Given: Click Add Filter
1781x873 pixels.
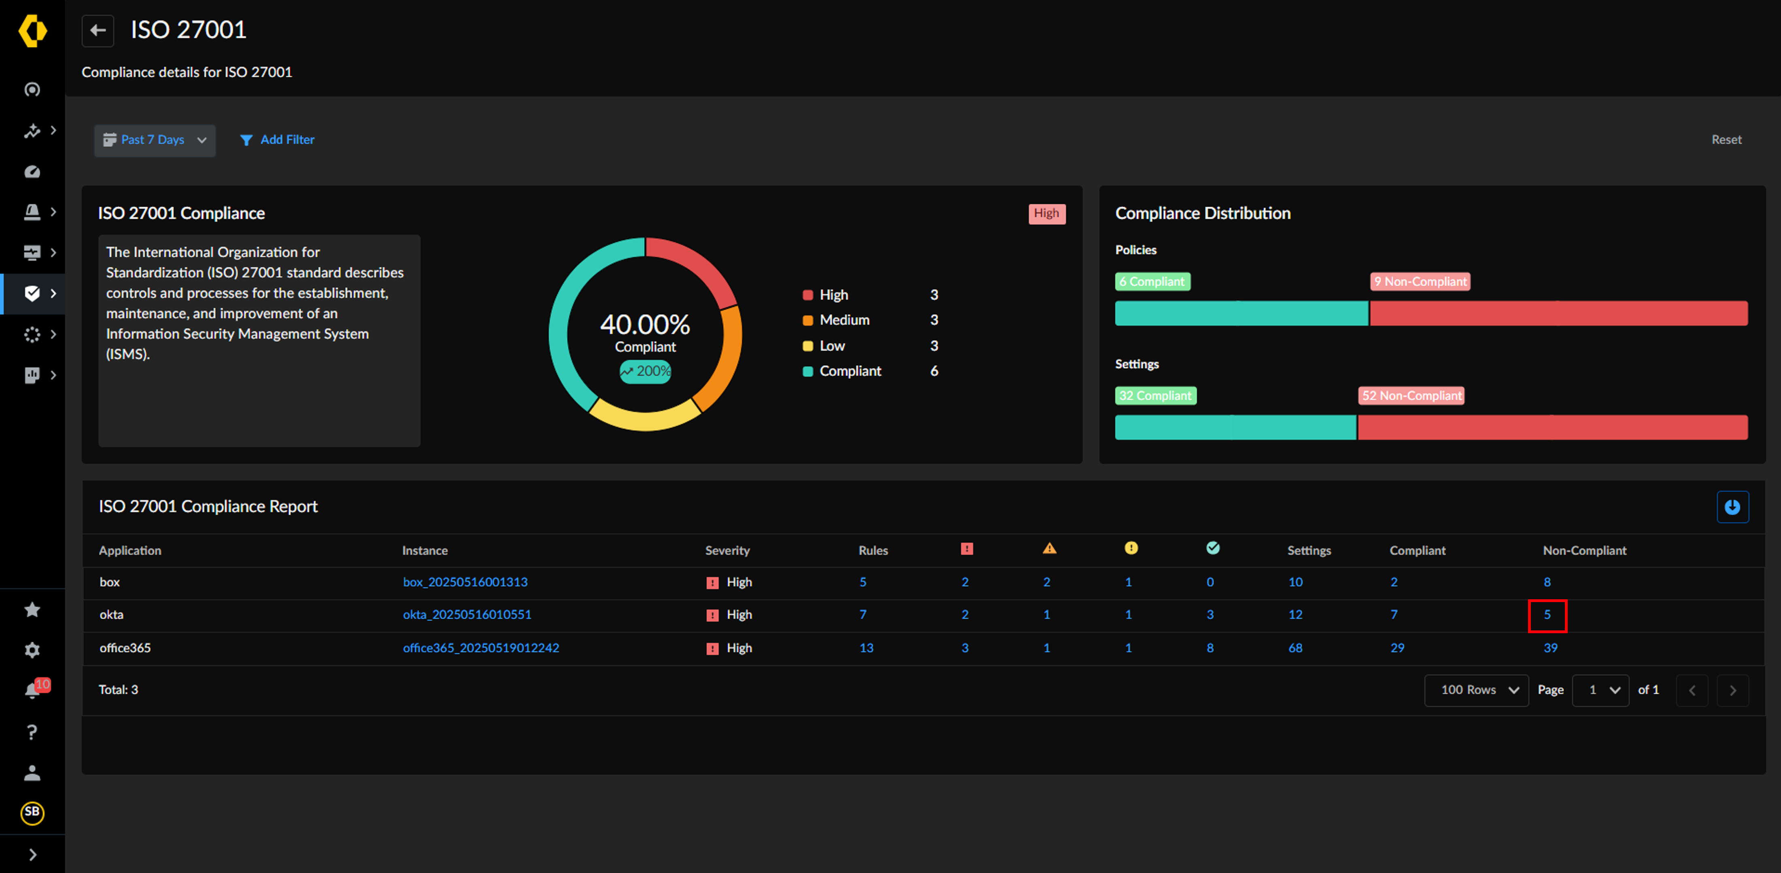Looking at the screenshot, I should 277,140.
